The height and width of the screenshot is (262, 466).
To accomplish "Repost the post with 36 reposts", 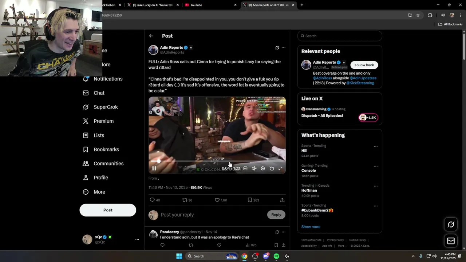I will [187, 200].
